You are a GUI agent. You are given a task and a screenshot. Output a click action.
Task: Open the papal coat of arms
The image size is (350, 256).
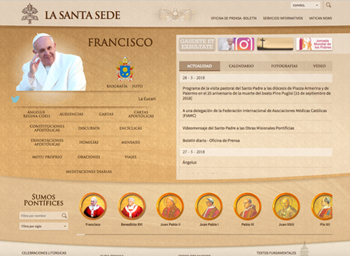tap(125, 69)
